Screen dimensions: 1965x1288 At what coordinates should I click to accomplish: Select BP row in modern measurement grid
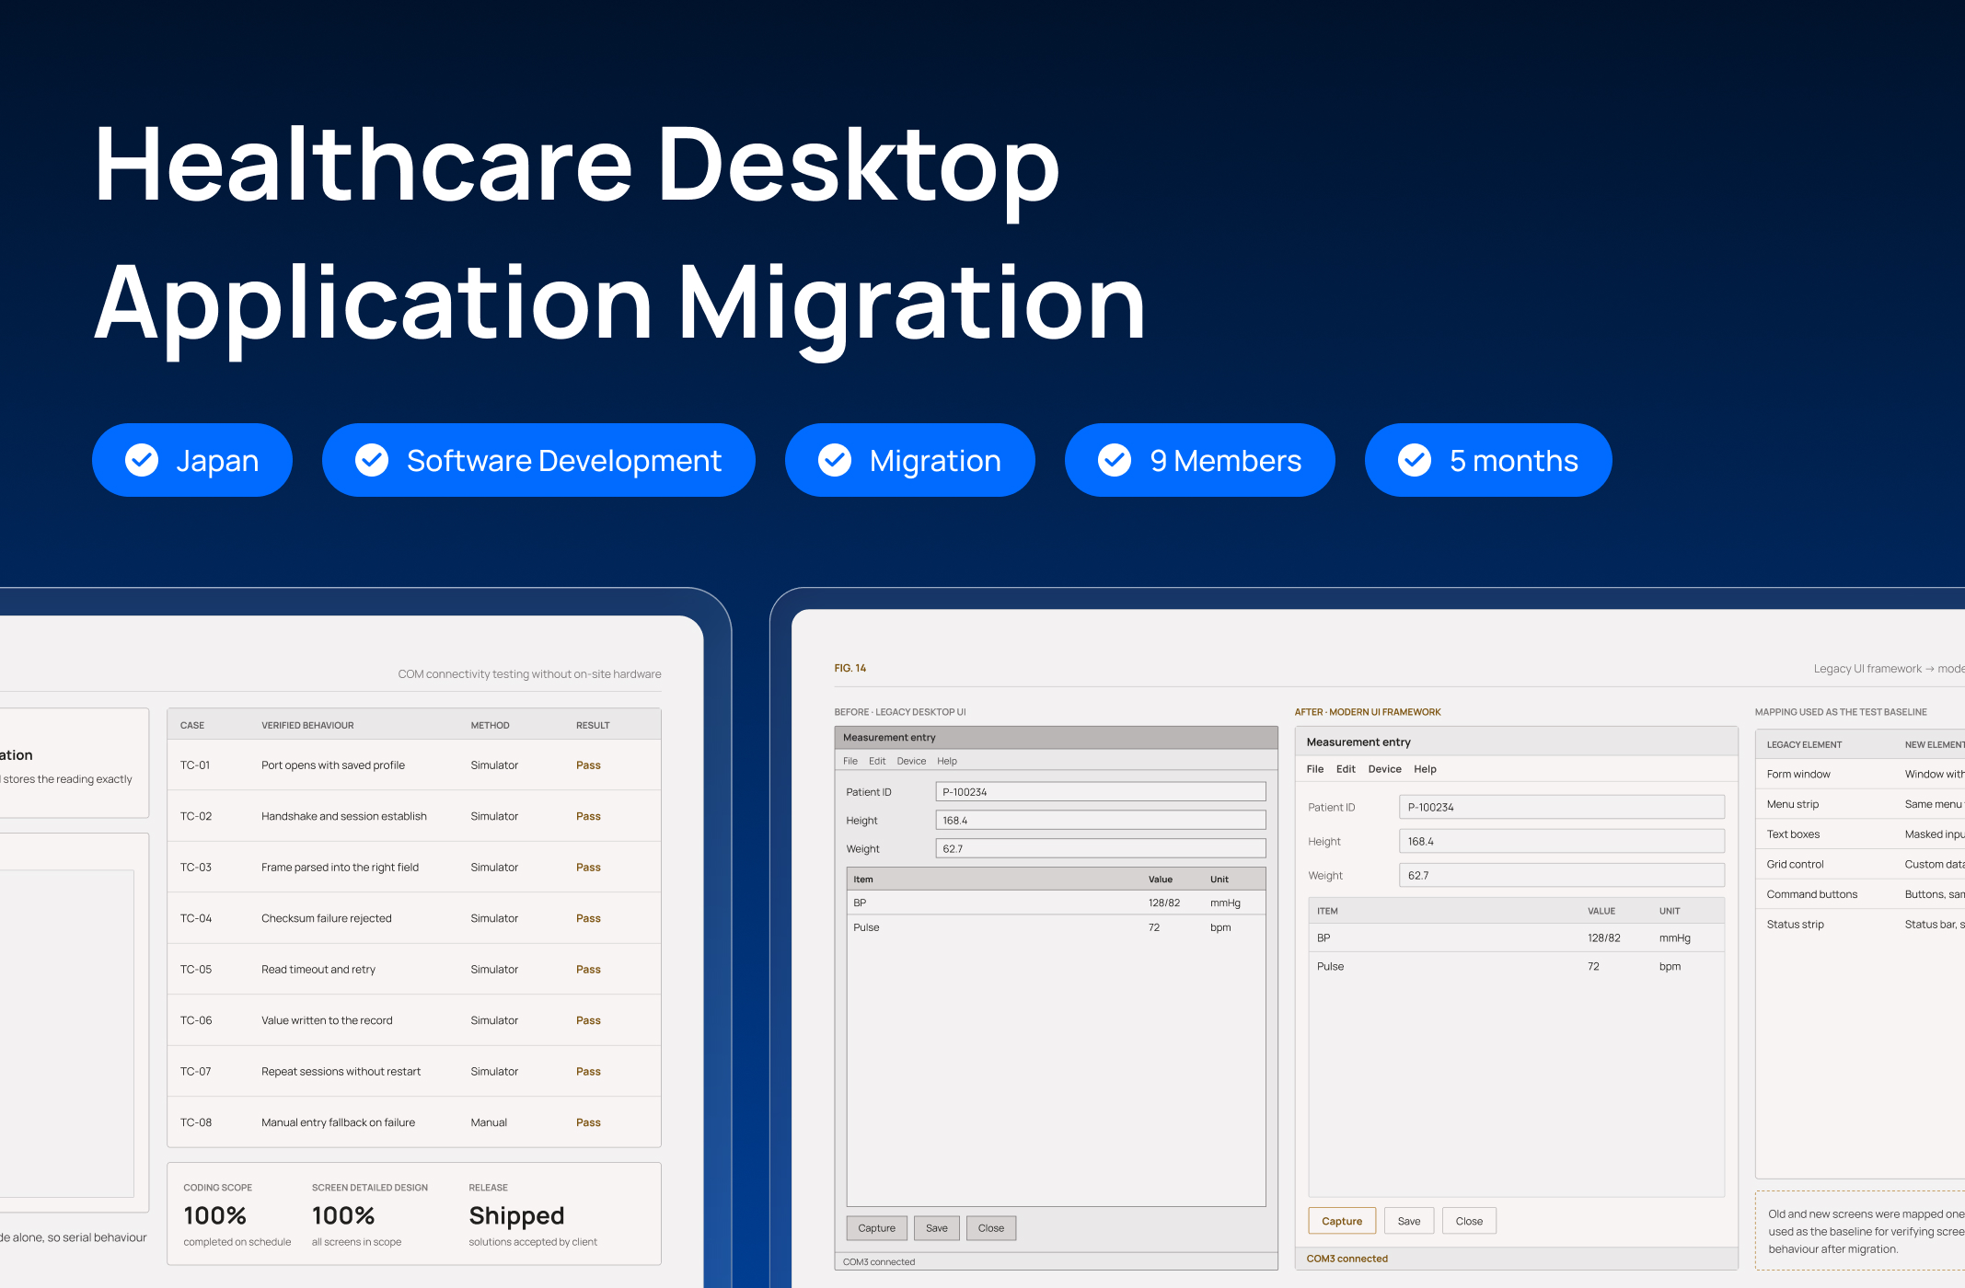pyautogui.click(x=1516, y=937)
